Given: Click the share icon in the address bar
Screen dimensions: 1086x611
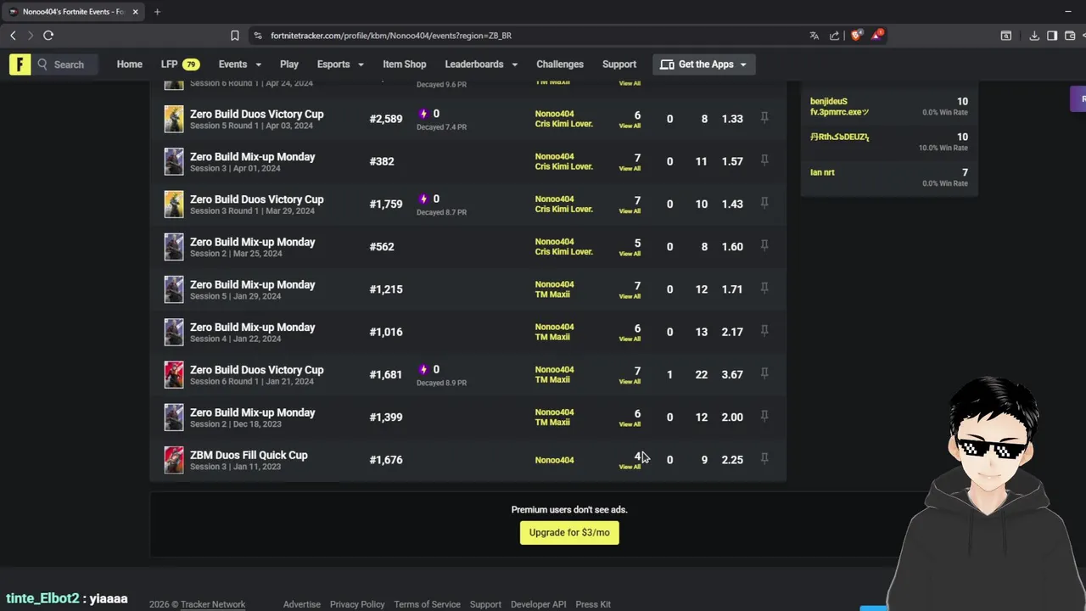Looking at the screenshot, I should (835, 36).
